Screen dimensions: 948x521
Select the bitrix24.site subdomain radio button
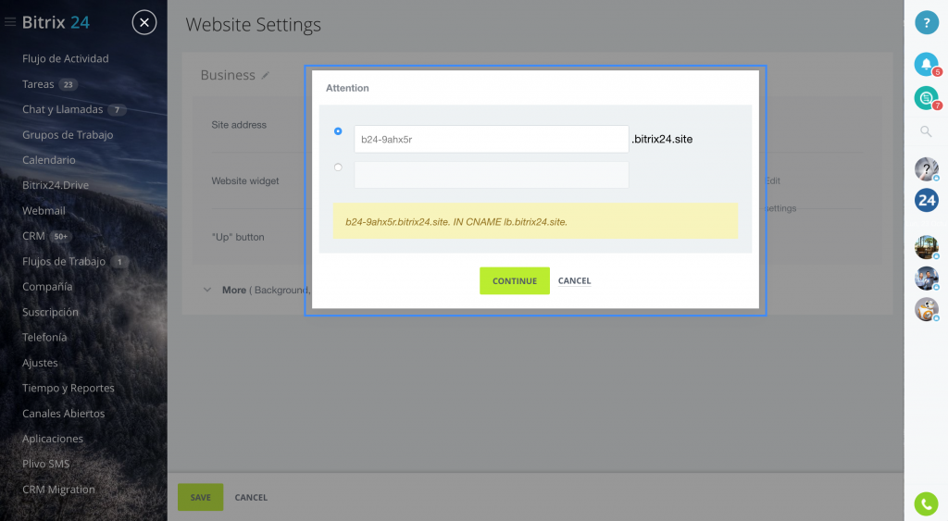[x=338, y=131]
